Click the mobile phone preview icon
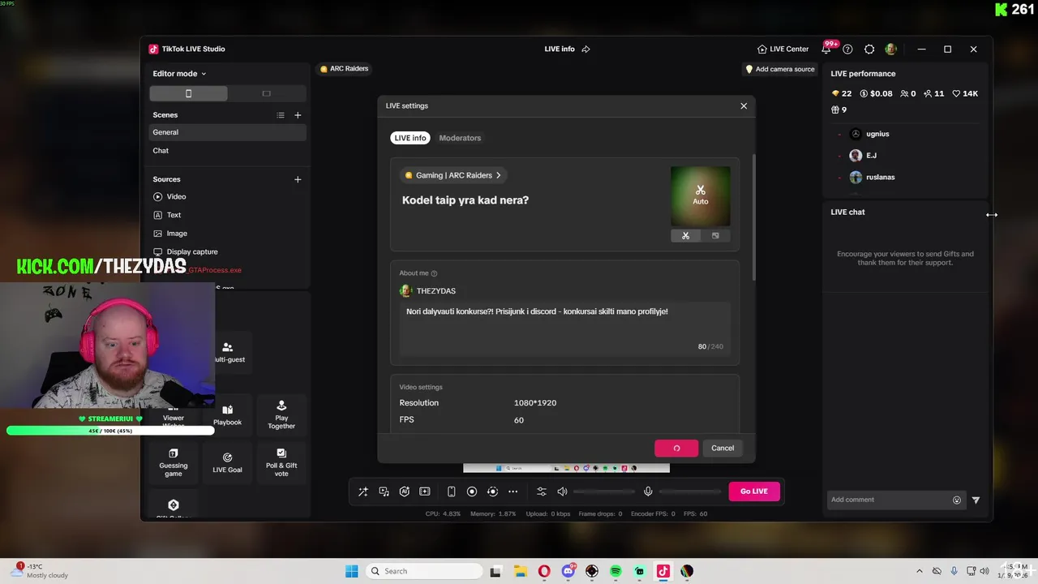1038x584 pixels. point(452,492)
